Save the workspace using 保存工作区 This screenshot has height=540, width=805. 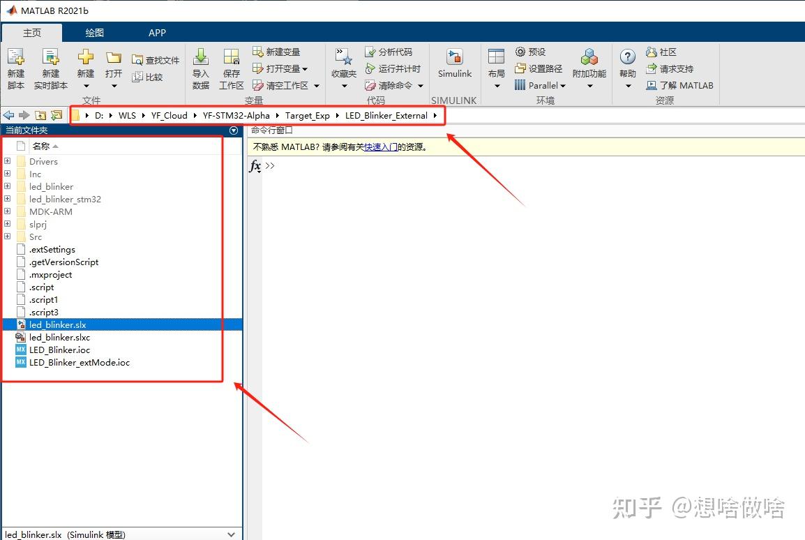(231, 66)
